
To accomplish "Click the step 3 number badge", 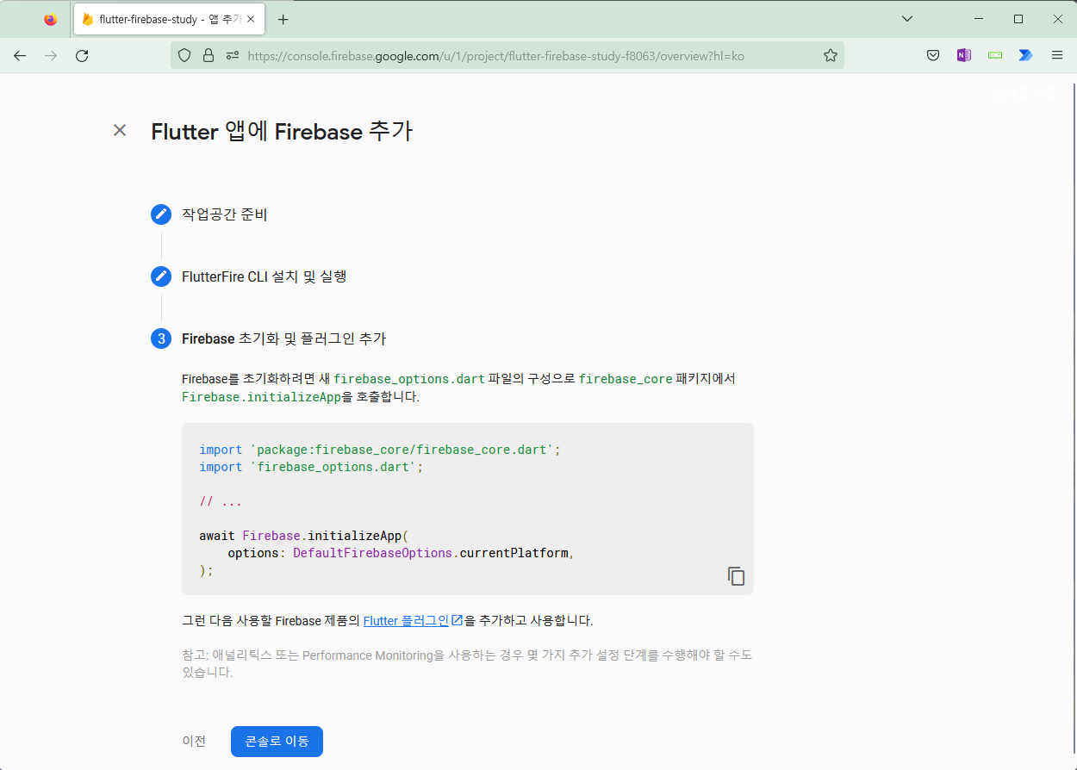I will pyautogui.click(x=161, y=338).
